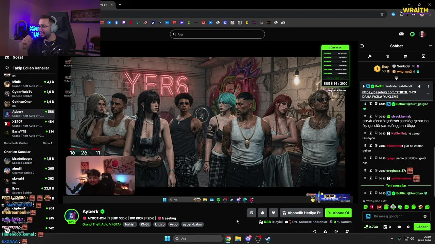The height and width of the screenshot is (244, 435).
Task: Collapse the Sohbet chat panel arrow icon
Action: pos(362,46)
